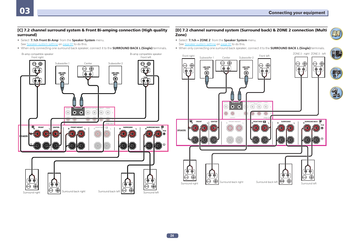
Task: Click the '7.1ch Front Bi-Amp' bold text
Action: pyautogui.click(x=44, y=40)
